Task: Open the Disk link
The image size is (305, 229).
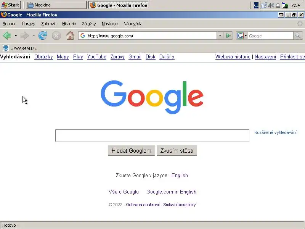Action: click(x=150, y=56)
